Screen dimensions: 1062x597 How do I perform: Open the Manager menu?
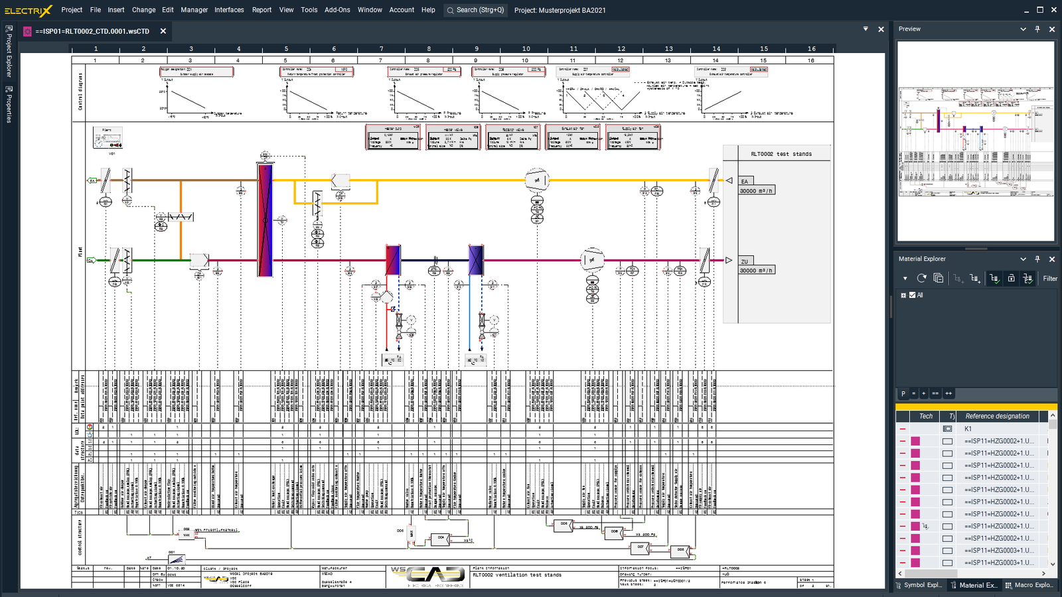(x=194, y=10)
